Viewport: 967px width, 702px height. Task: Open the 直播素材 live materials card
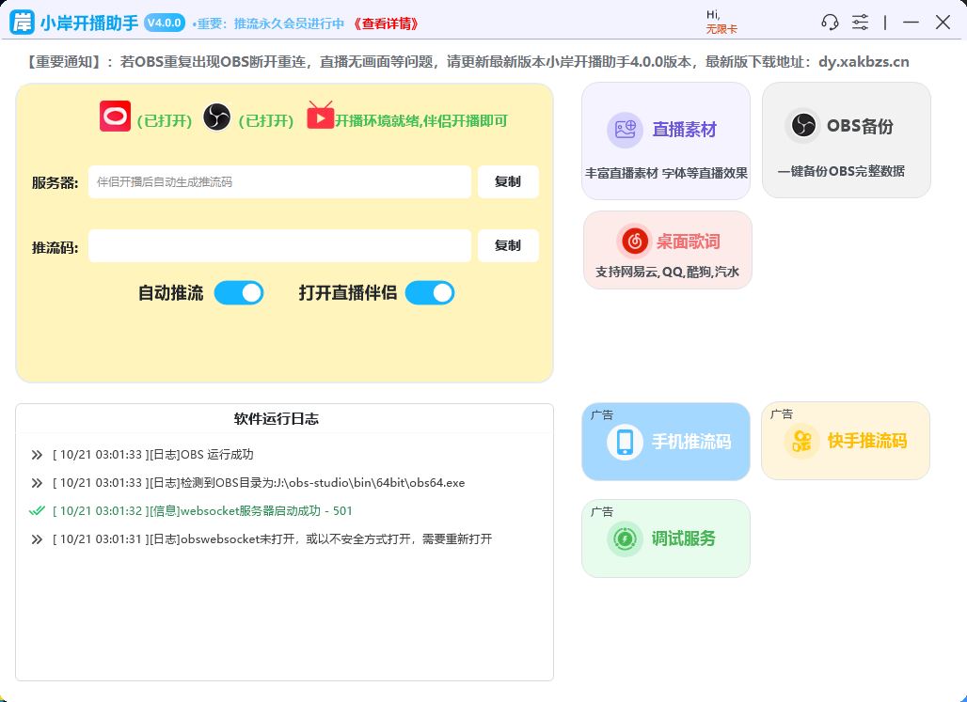[x=665, y=140]
